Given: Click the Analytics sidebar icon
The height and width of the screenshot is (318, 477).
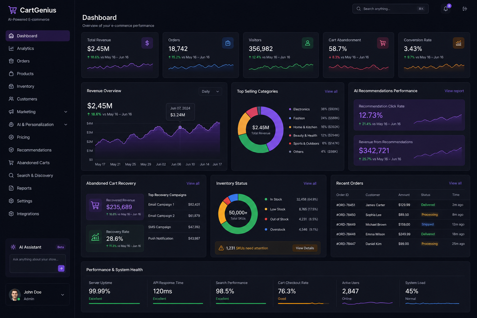Looking at the screenshot, I should 11,48.
